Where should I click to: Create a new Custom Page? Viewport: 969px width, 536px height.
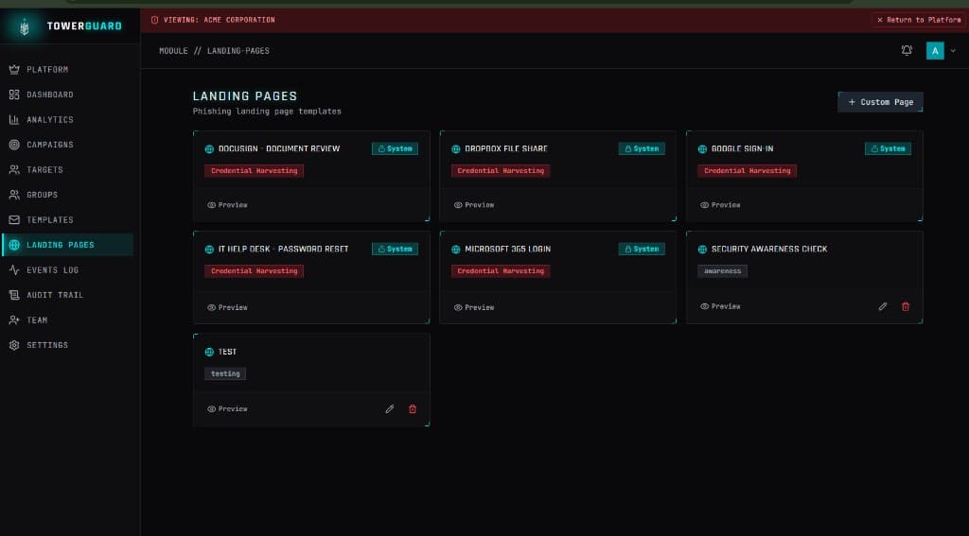880,102
